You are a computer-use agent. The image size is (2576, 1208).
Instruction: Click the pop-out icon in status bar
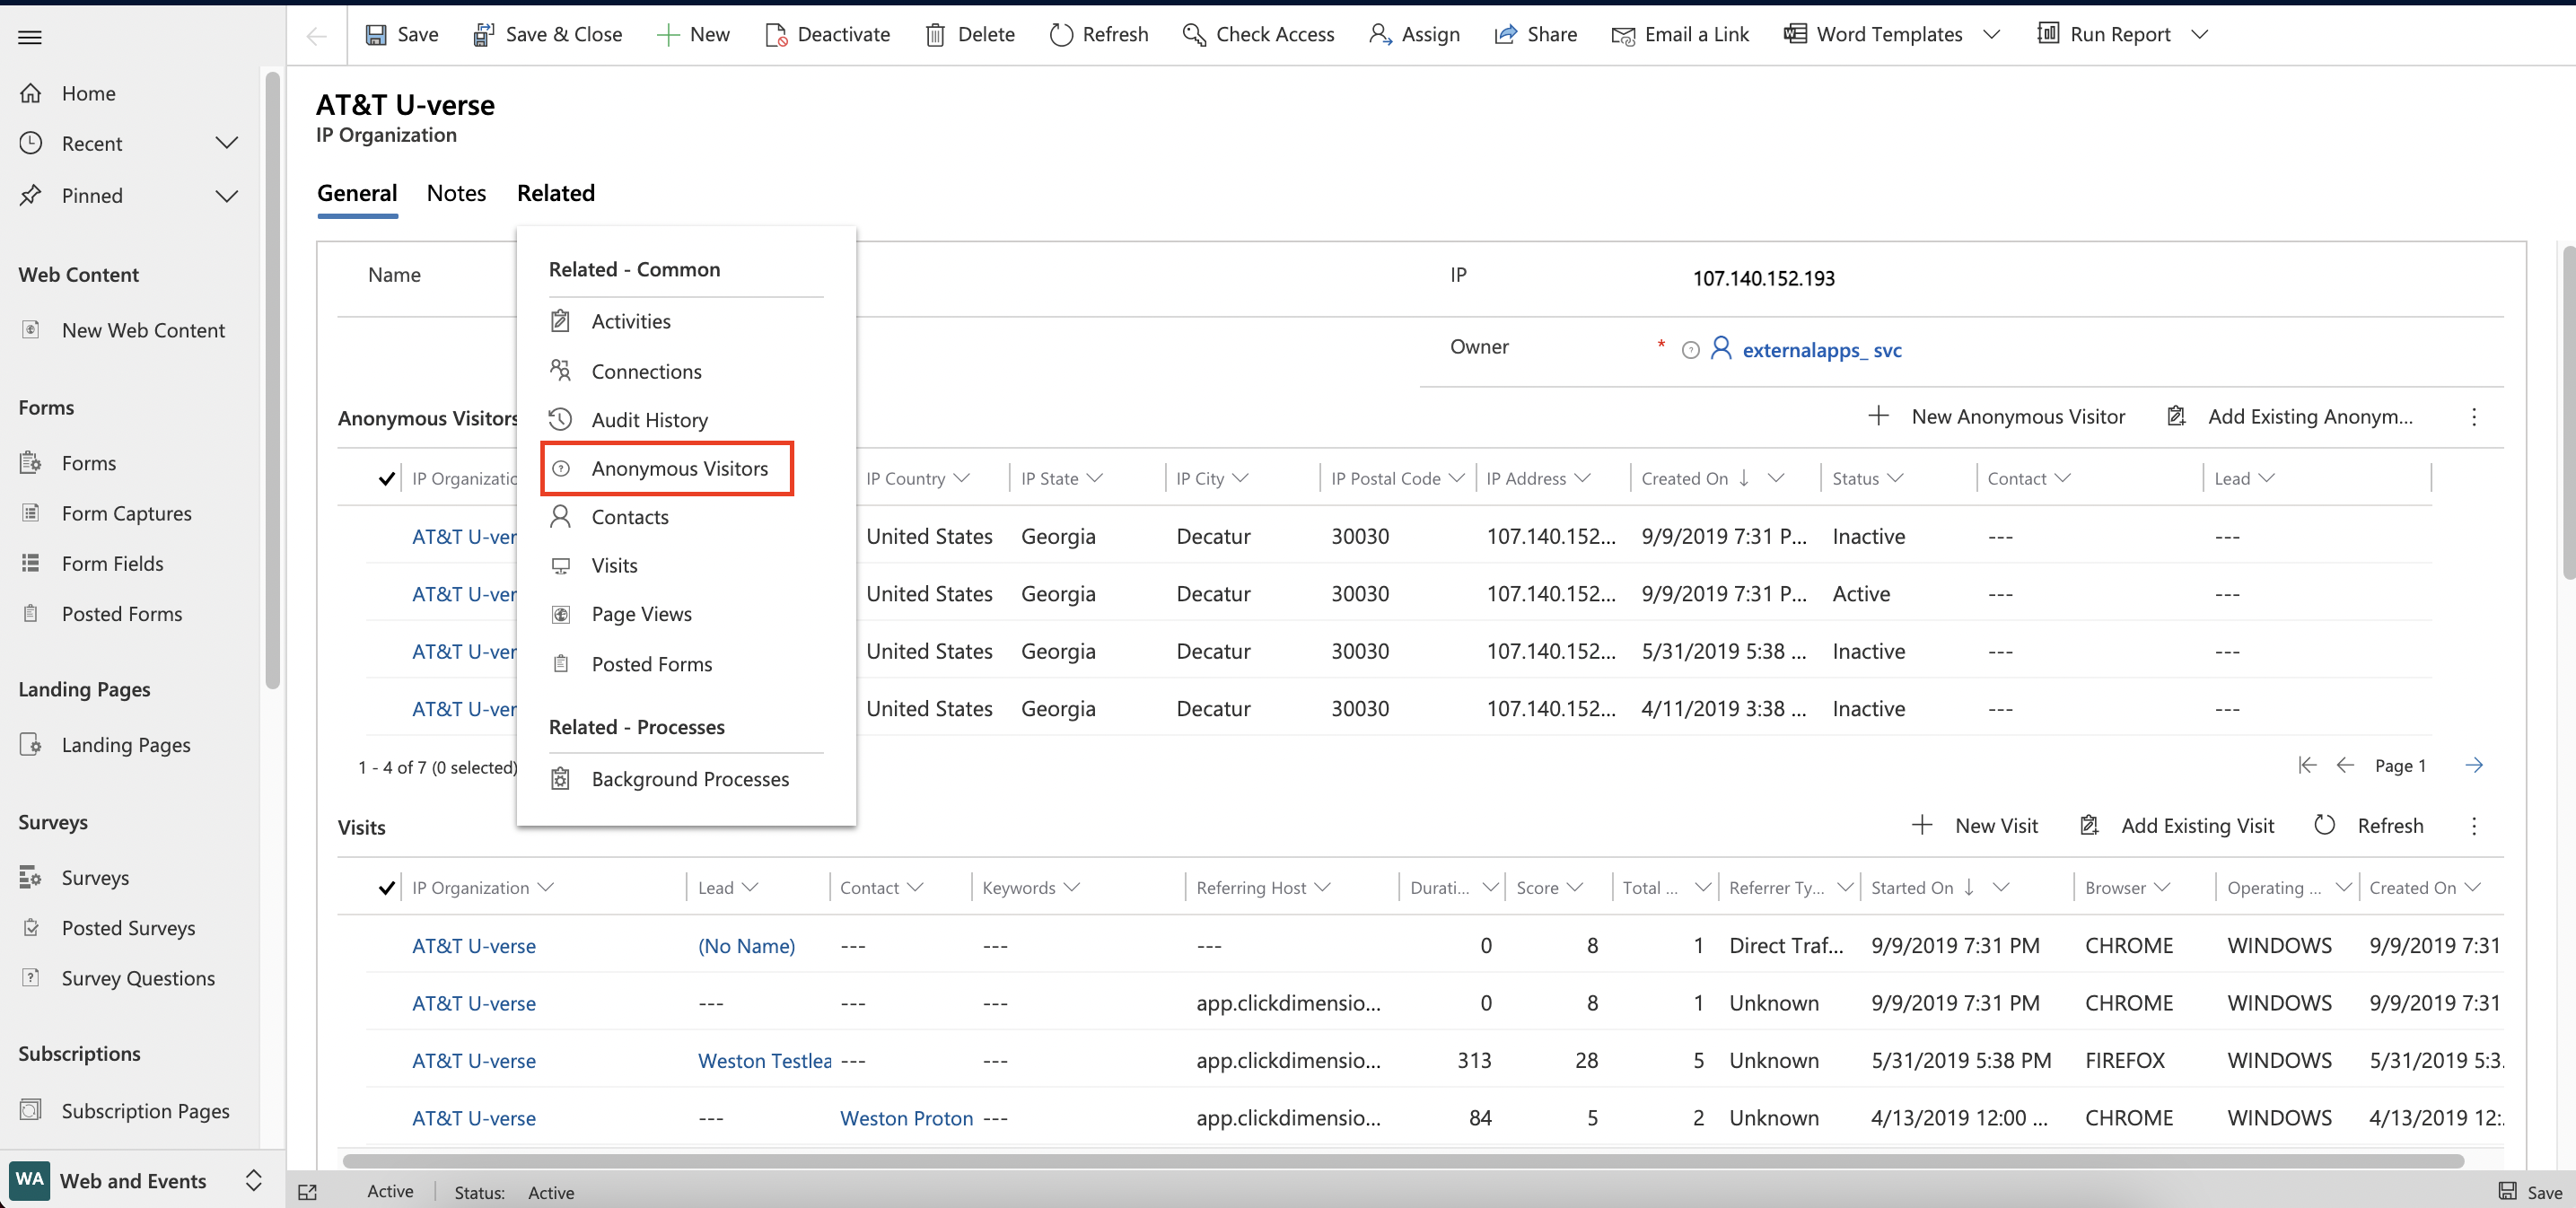tap(308, 1192)
